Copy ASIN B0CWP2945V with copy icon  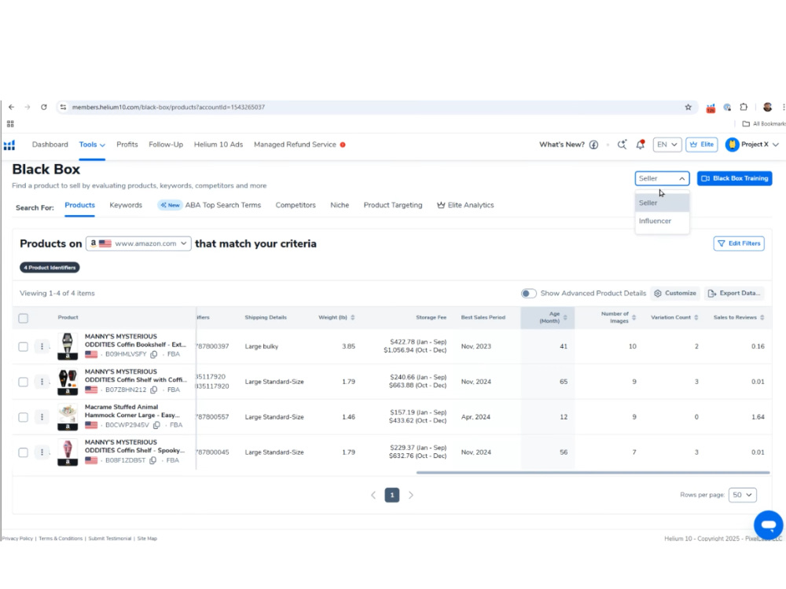[156, 425]
